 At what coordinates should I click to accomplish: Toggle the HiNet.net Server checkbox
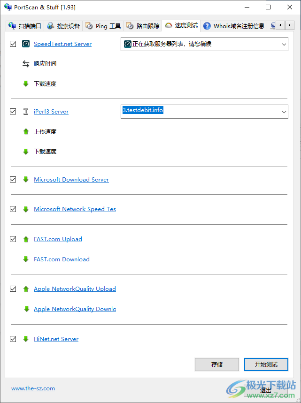tap(13, 339)
